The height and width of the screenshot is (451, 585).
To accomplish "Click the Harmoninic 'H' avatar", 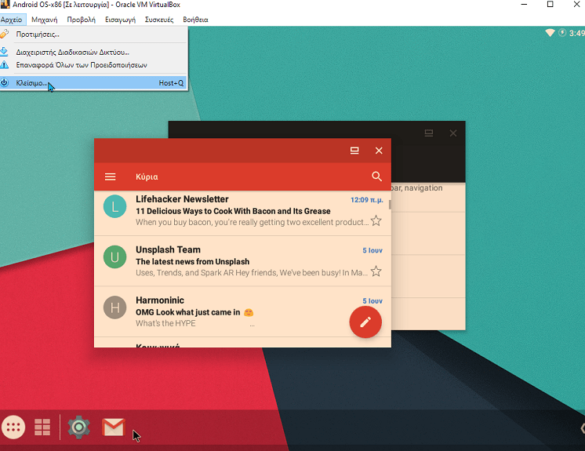I will [x=115, y=307].
